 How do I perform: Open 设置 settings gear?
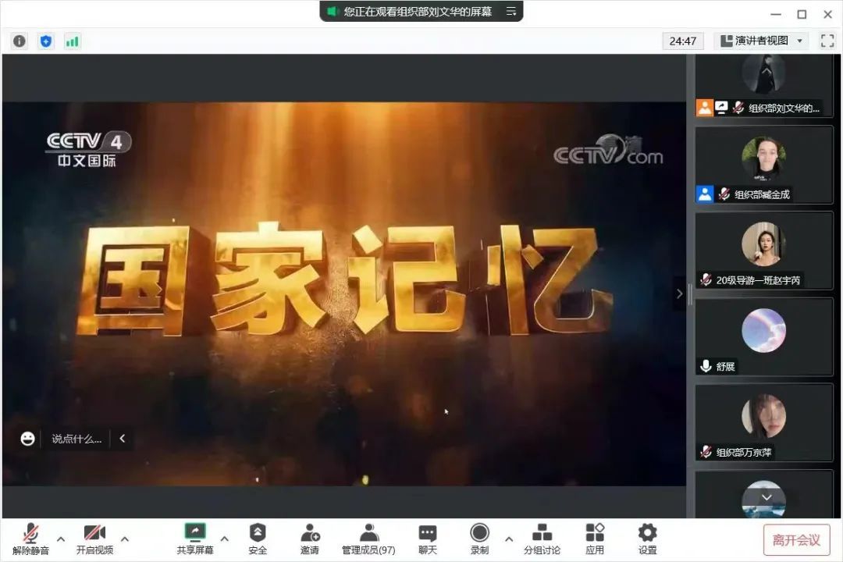647,539
